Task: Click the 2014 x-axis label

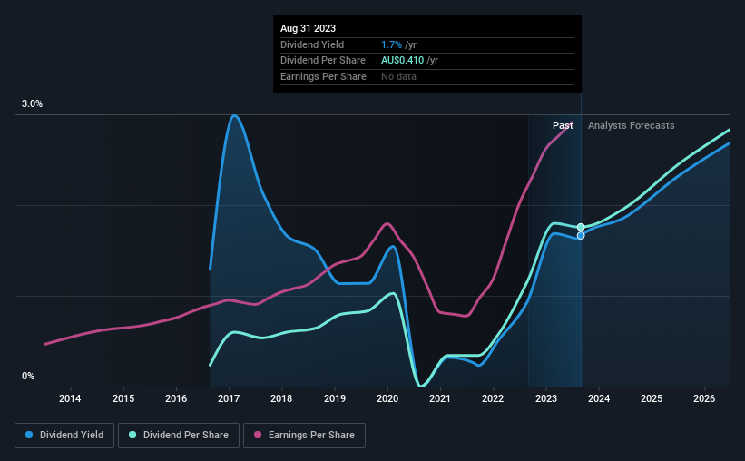Action: point(70,398)
